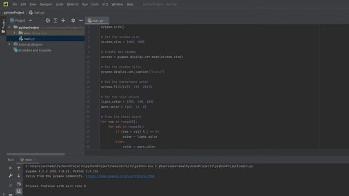Open the Run menu

coord(85,4)
